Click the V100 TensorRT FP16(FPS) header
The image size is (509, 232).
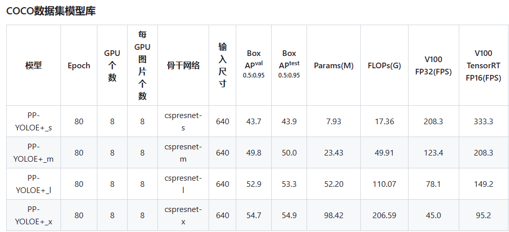click(484, 65)
